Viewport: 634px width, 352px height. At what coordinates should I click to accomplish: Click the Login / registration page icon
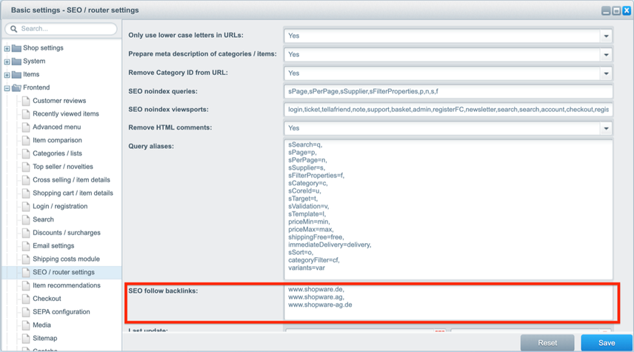[x=26, y=206]
